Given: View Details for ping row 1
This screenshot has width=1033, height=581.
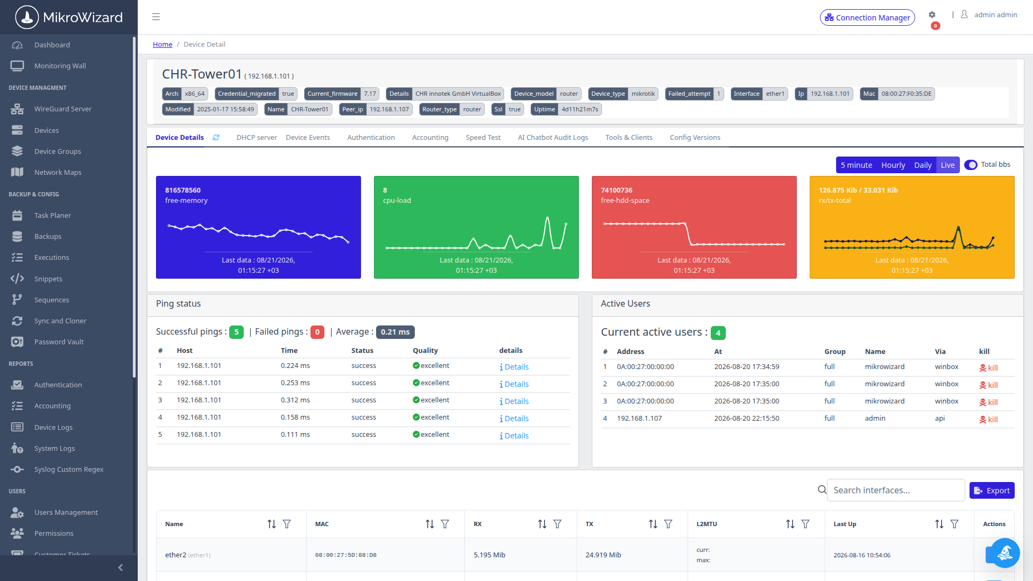Looking at the screenshot, I should [x=514, y=367].
